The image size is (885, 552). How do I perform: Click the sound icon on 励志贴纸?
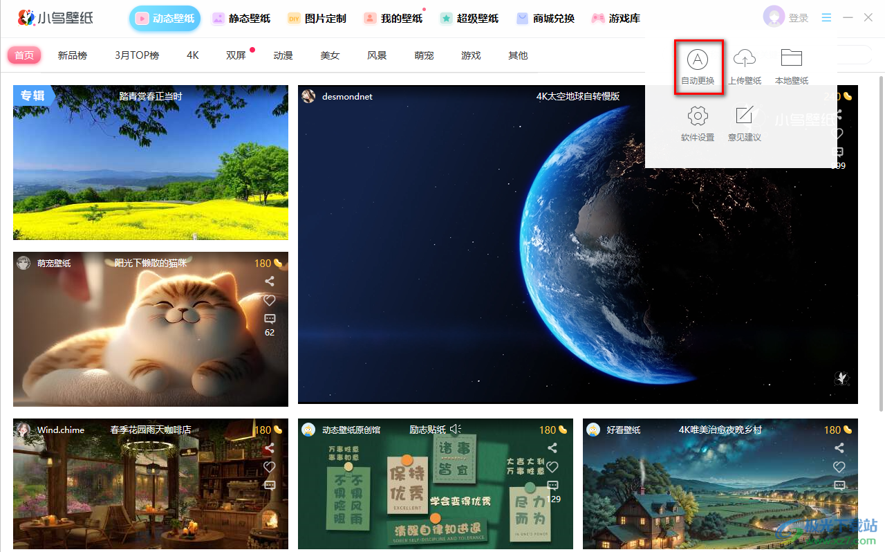coord(455,430)
